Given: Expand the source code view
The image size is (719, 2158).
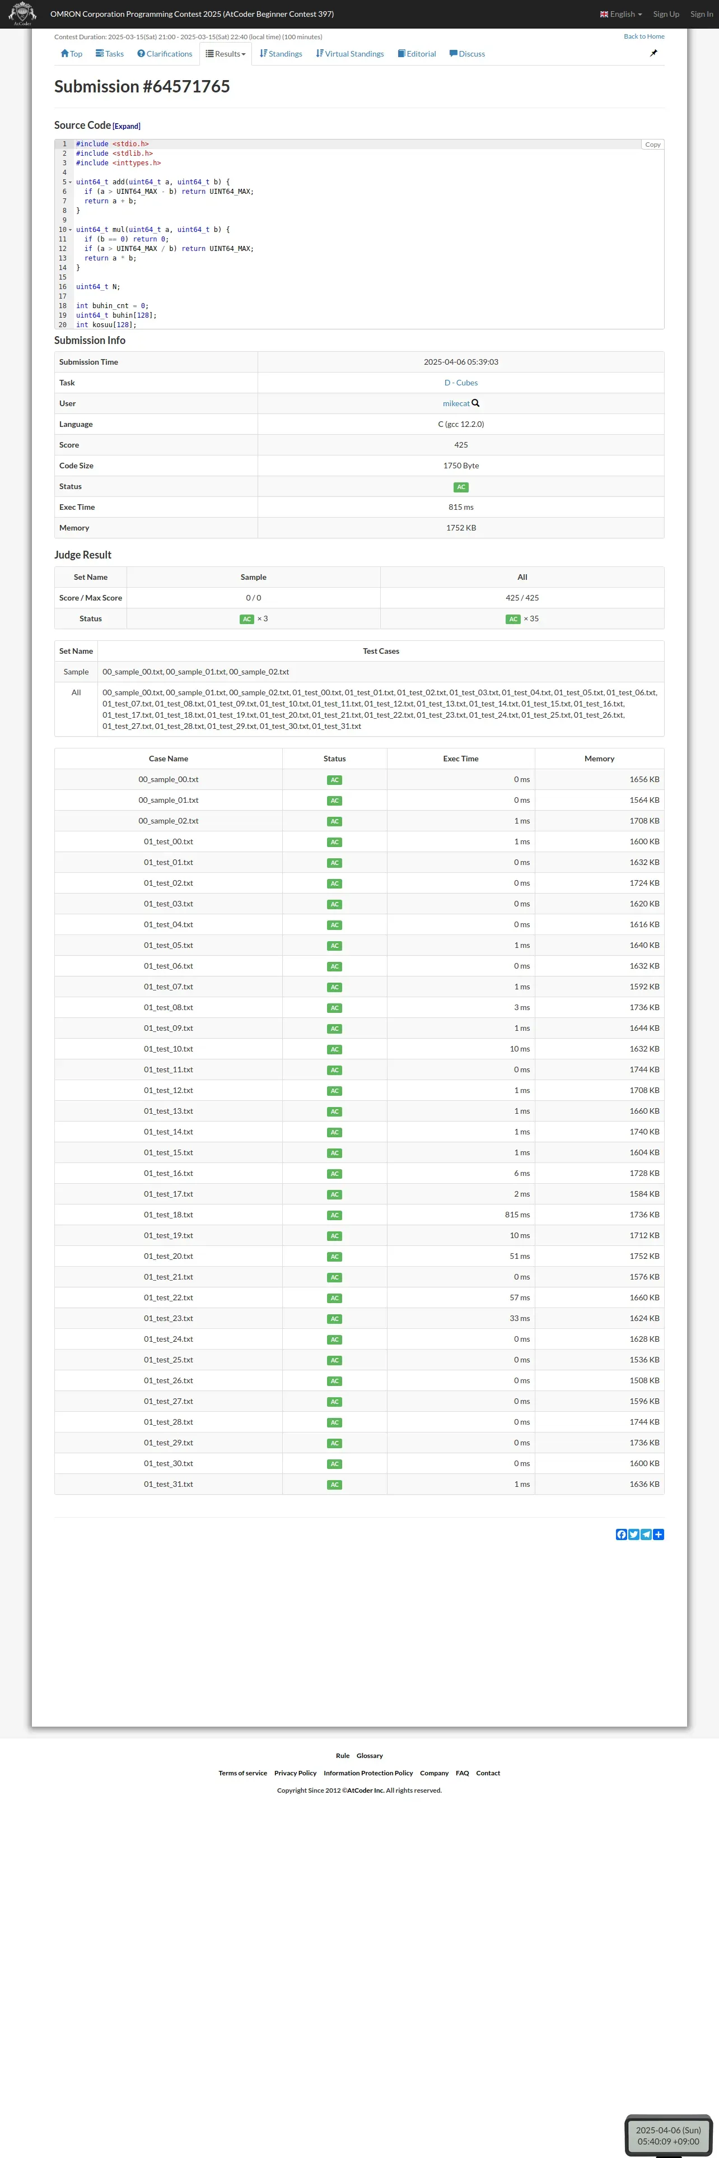Looking at the screenshot, I should click(x=127, y=127).
